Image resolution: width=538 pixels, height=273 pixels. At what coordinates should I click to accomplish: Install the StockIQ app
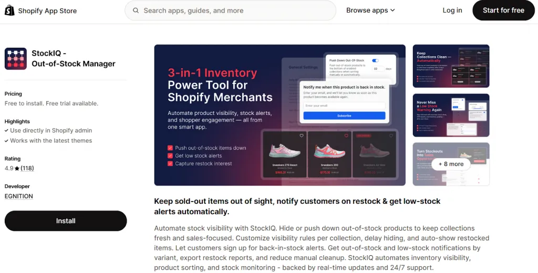(66, 221)
